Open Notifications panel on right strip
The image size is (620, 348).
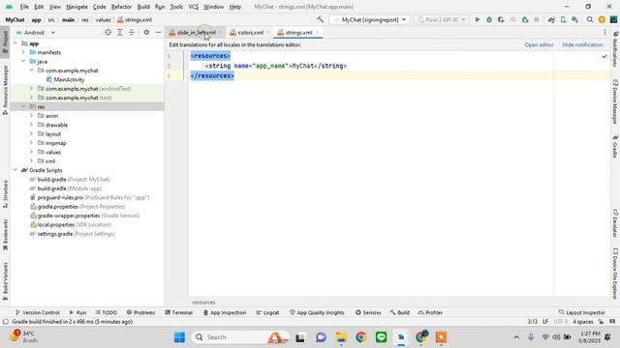coord(615,49)
